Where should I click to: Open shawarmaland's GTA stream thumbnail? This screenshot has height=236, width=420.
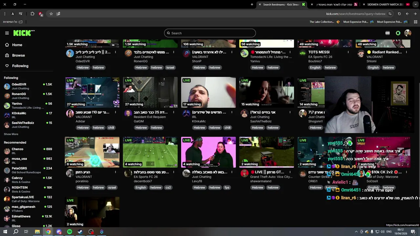(266, 152)
